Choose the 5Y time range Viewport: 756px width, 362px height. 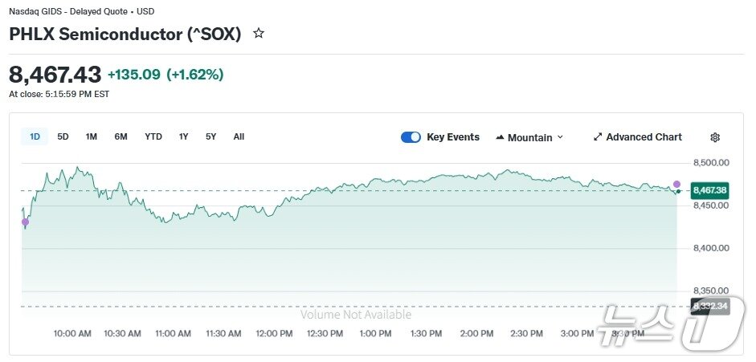tap(210, 136)
